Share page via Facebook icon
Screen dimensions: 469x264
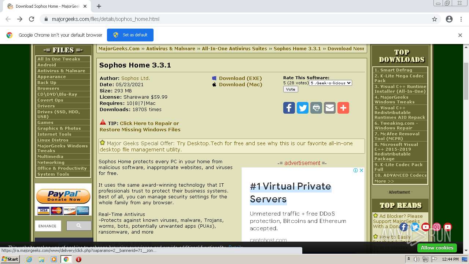[x=289, y=108]
